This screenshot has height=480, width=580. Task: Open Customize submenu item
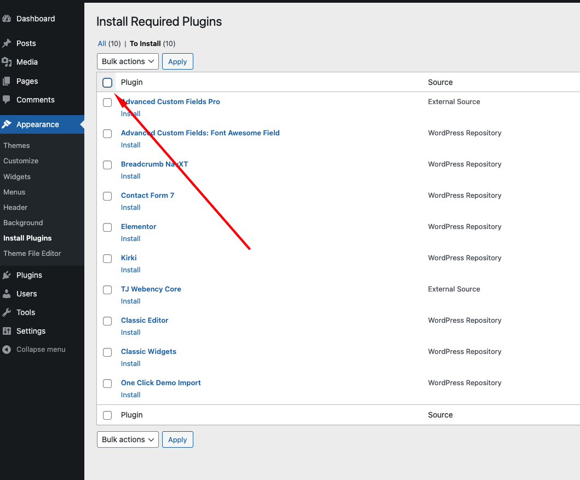point(21,161)
